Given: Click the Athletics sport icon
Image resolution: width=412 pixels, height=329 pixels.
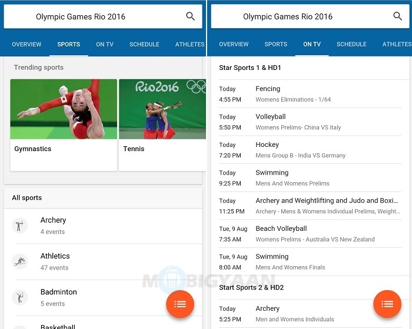Looking at the screenshot, I should 19,261.
